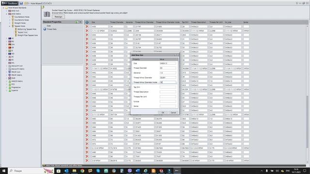
Task: Click the Reassign button
Action: pyautogui.click(x=58, y=17)
